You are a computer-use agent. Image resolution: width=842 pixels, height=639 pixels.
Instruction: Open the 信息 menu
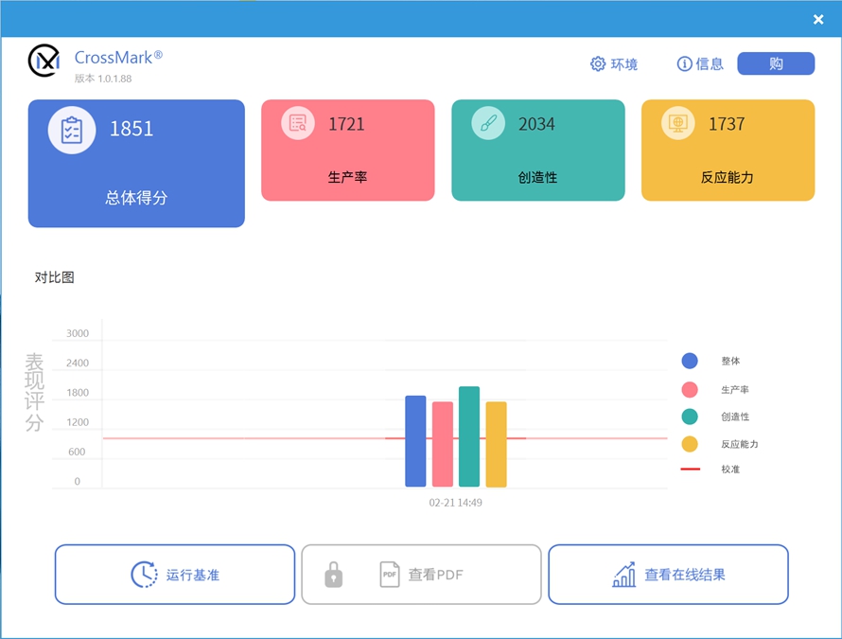tap(709, 63)
